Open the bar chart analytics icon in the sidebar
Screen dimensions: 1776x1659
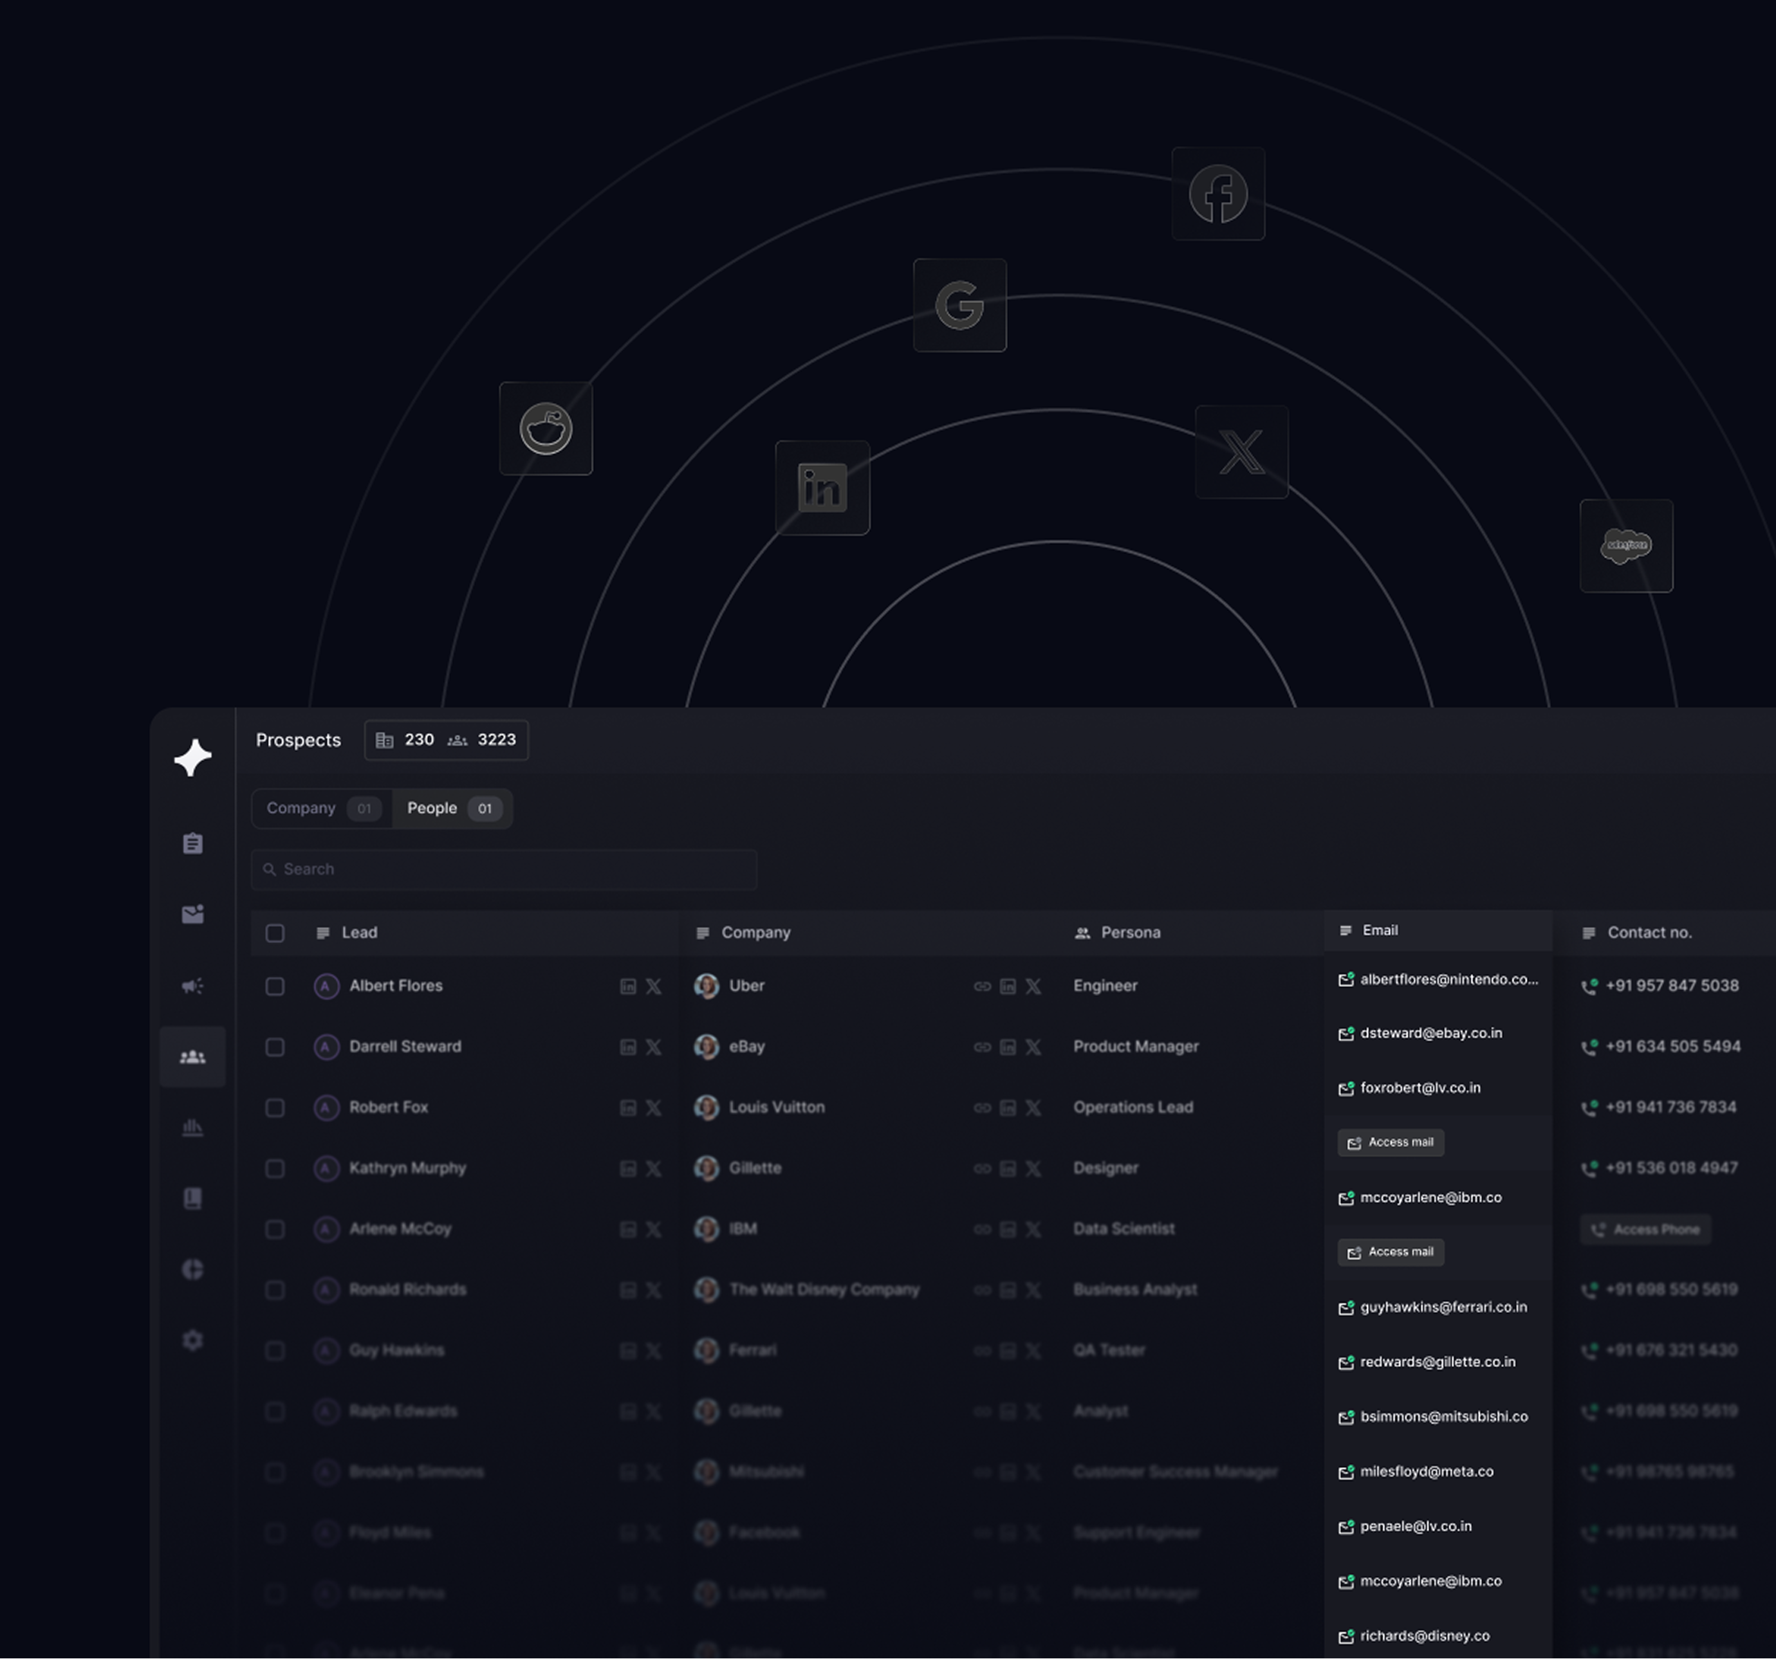pos(193,1127)
